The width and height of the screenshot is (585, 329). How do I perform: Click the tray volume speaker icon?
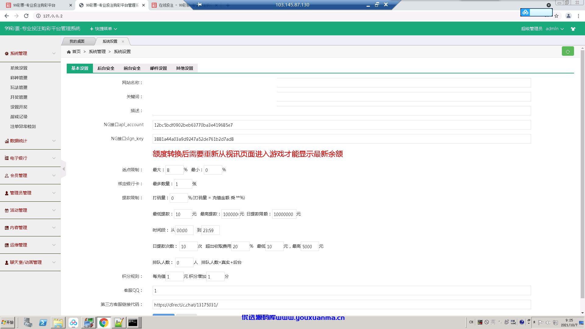548,322
